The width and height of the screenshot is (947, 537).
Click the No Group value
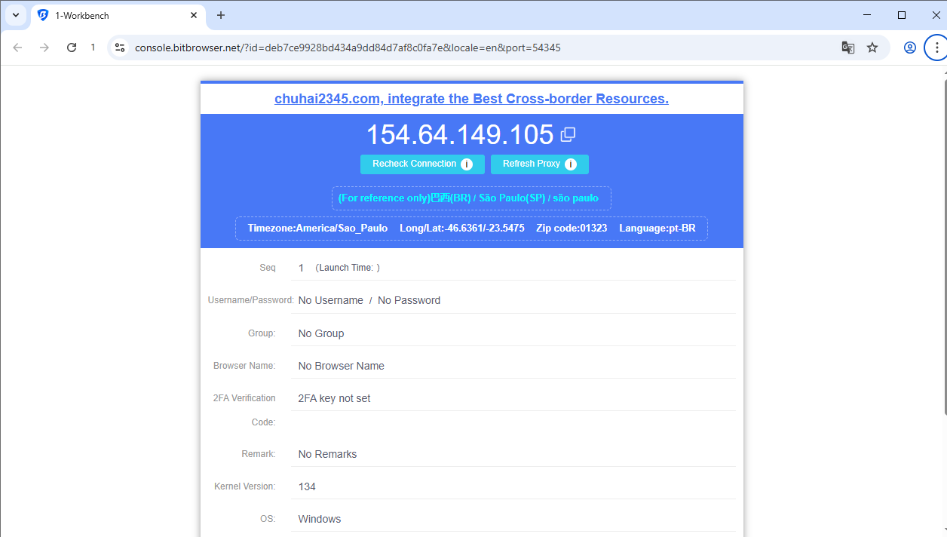(x=321, y=333)
